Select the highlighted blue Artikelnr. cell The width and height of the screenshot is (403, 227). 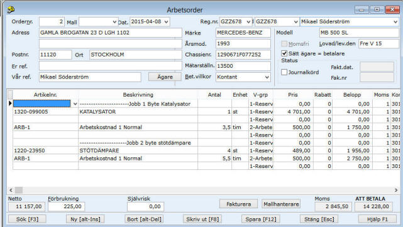pos(41,103)
